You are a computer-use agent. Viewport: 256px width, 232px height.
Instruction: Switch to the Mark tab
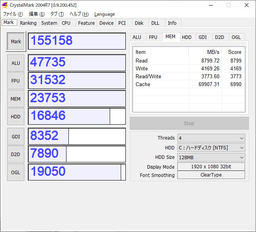tap(9, 22)
